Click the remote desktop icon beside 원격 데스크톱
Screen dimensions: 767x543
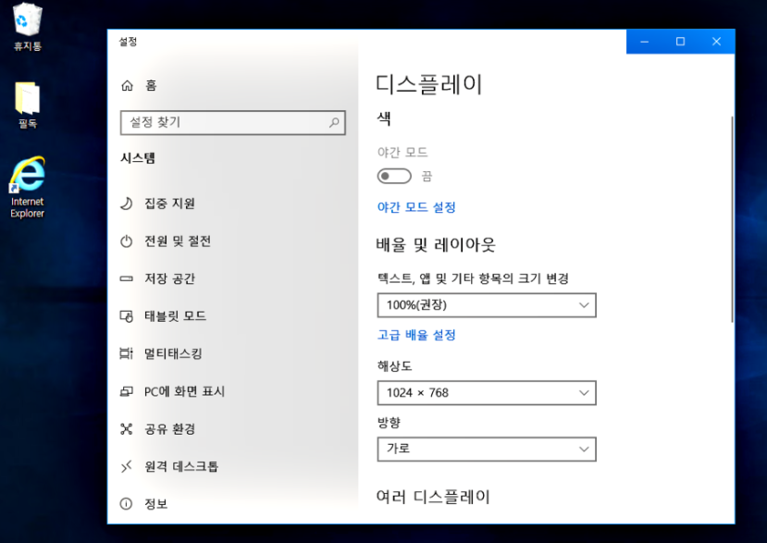[126, 467]
